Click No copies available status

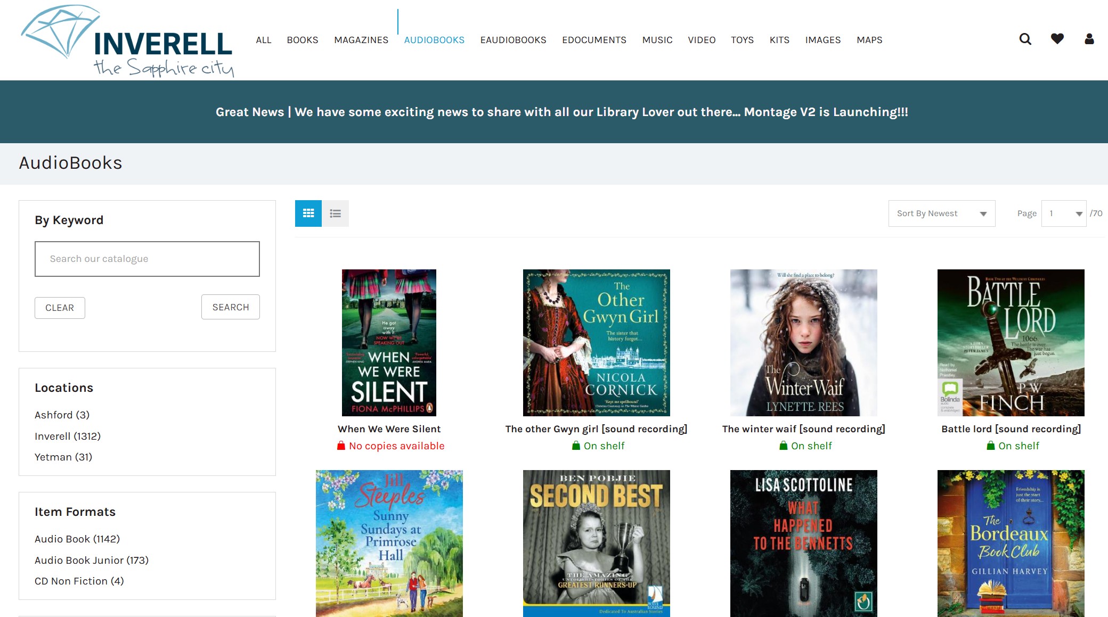coord(390,446)
